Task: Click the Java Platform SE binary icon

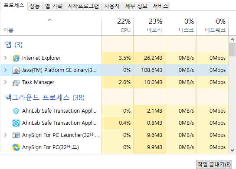Action: 16,70
